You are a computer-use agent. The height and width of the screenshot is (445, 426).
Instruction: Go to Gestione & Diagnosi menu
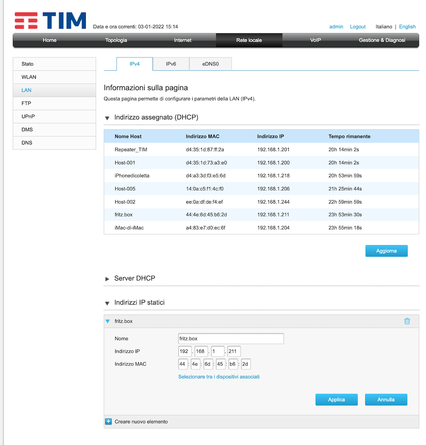pos(382,40)
